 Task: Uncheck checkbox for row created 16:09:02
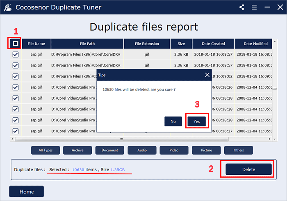click(x=16, y=76)
